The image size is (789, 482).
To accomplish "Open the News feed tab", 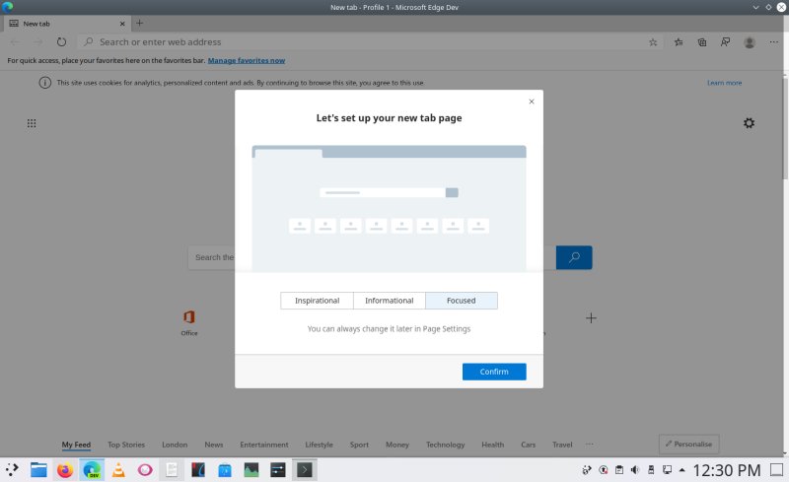I will [213, 445].
